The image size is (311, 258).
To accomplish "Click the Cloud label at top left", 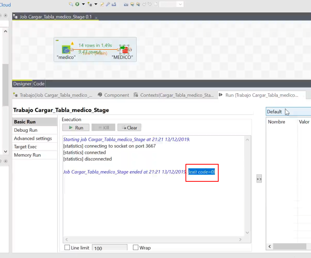I will pos(5,5).
